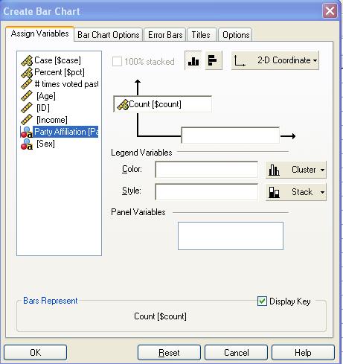Viewport: 343px width, 364px height.
Task: Open the Error Bars tab
Action: (165, 35)
